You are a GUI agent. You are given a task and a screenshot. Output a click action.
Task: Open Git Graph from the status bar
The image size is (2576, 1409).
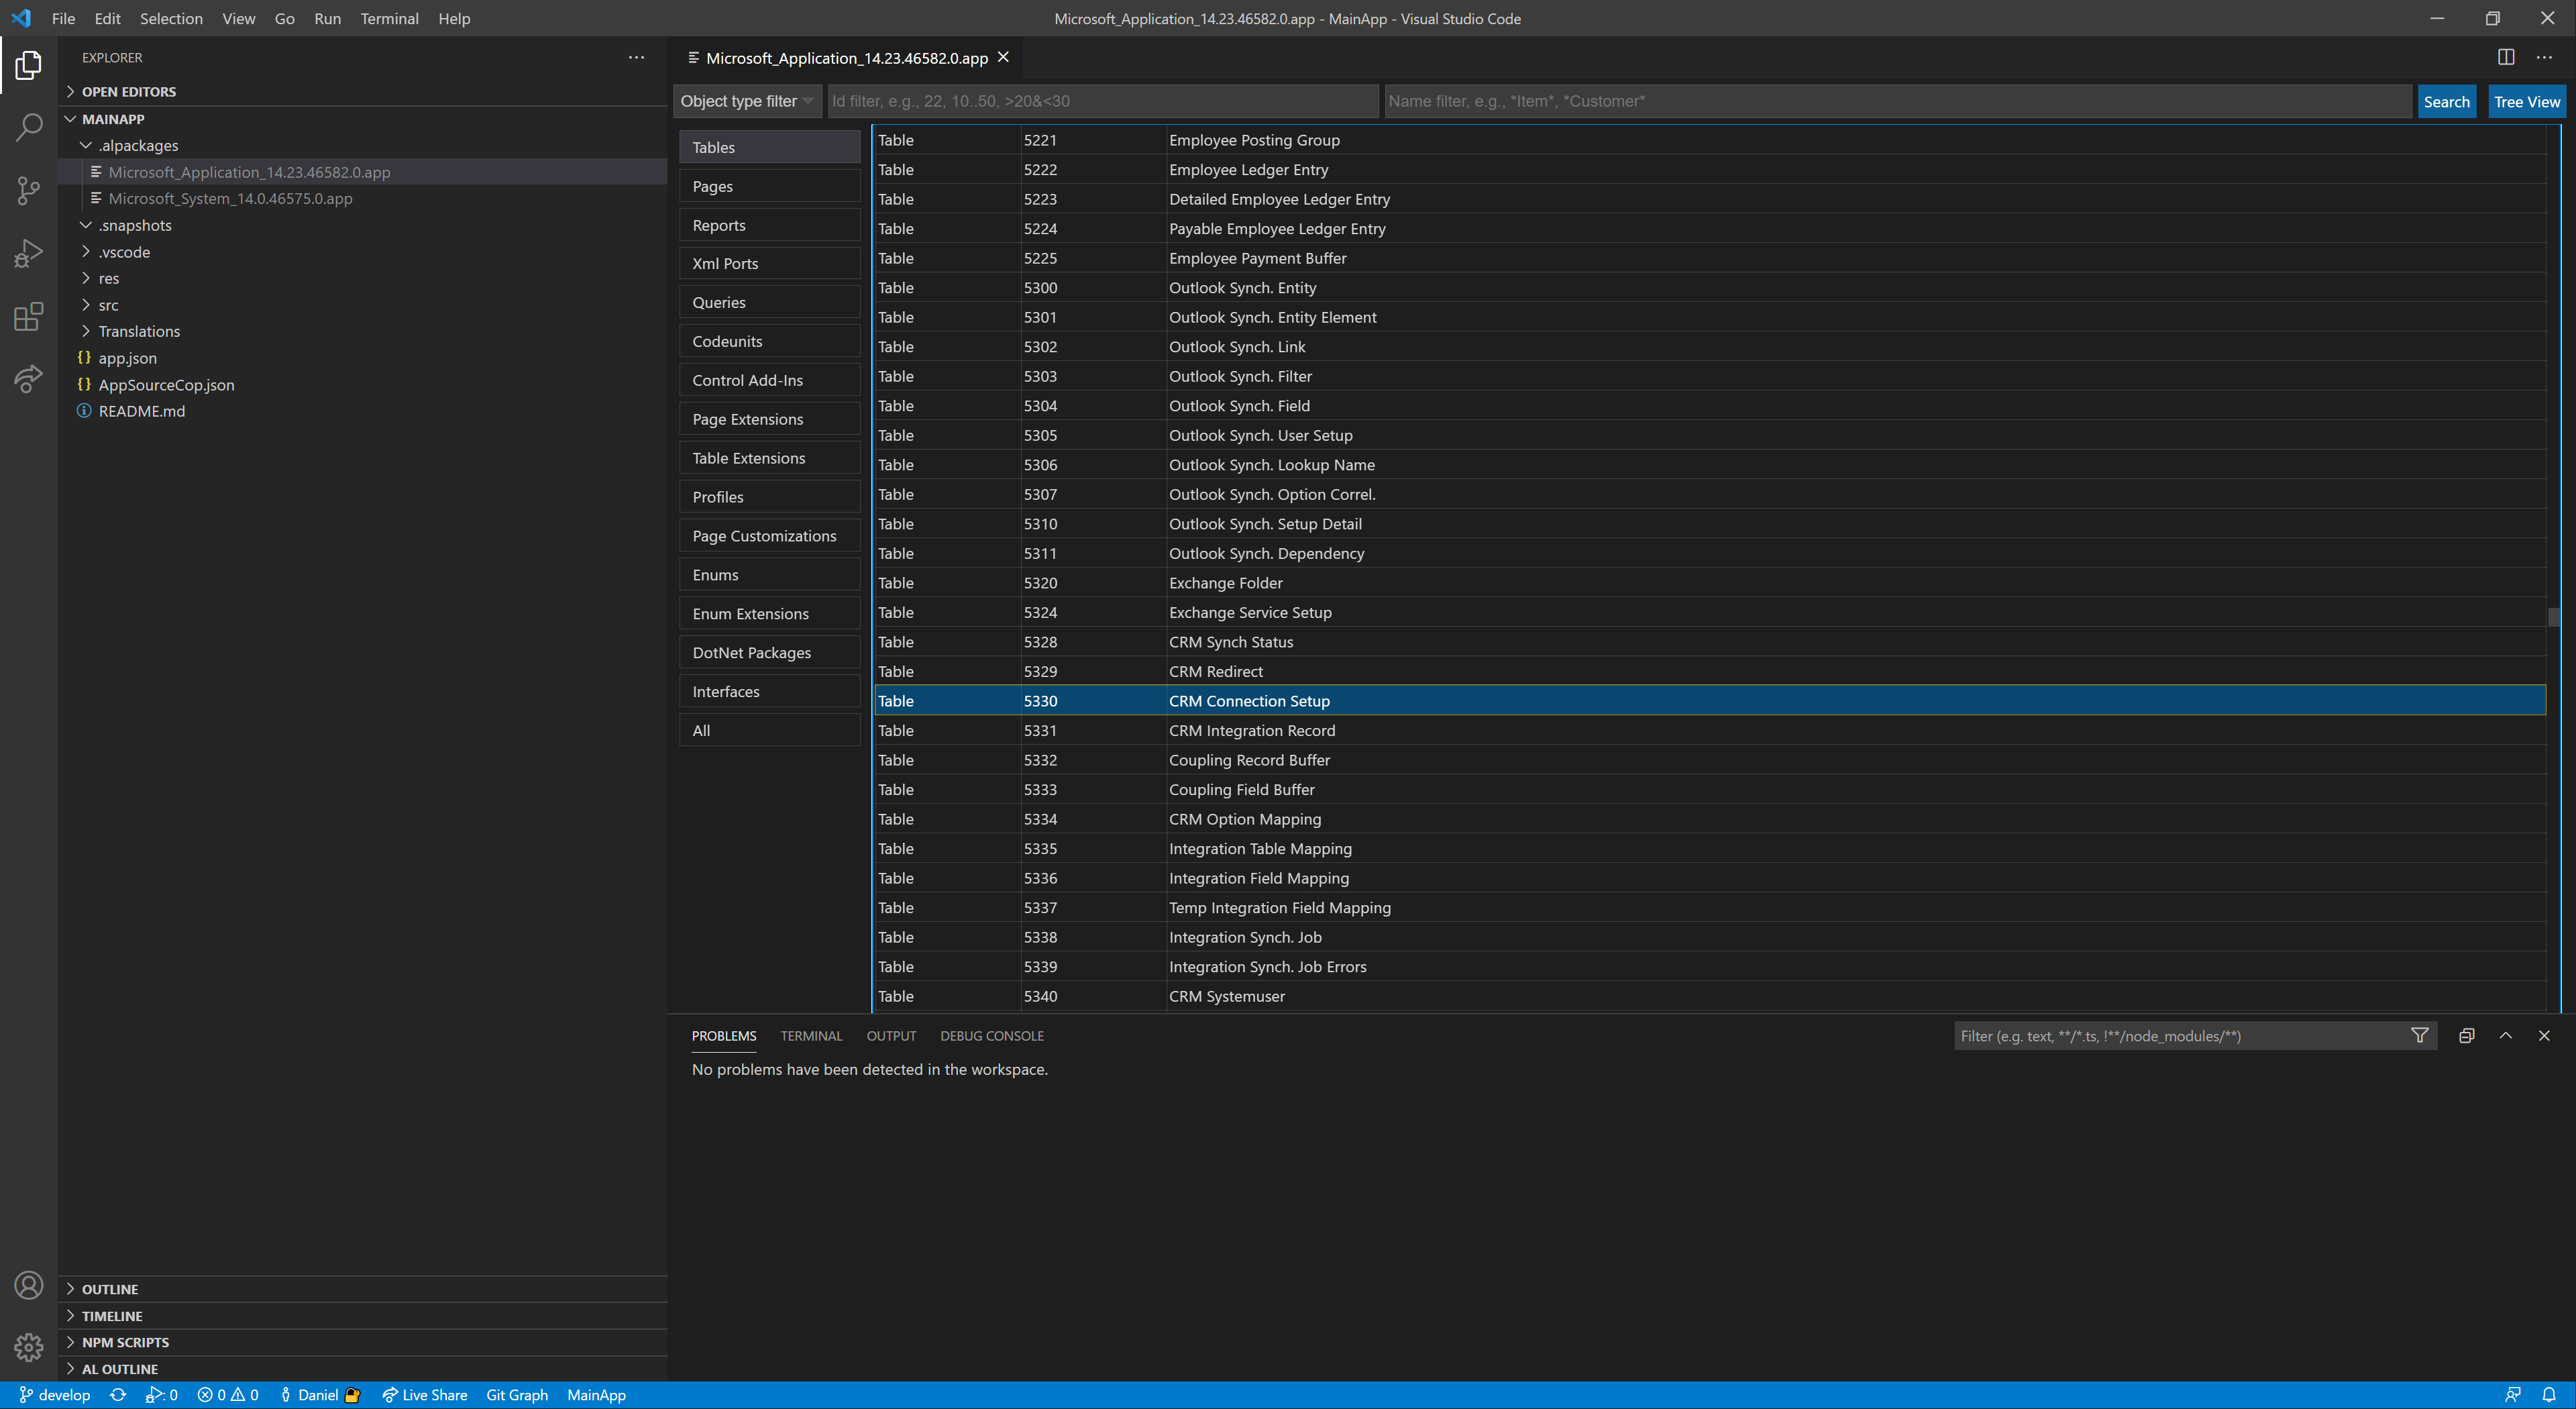(516, 1394)
